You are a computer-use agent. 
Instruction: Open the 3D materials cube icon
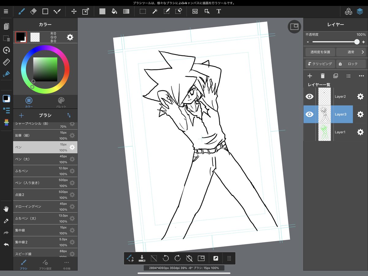tap(348, 12)
